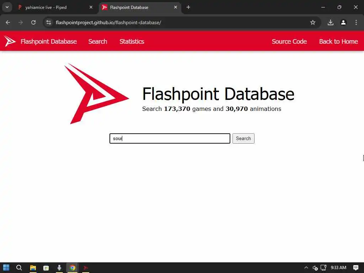This screenshot has width=364, height=273.
Task: Open the 9:33 AM clock
Action: pyautogui.click(x=338, y=268)
